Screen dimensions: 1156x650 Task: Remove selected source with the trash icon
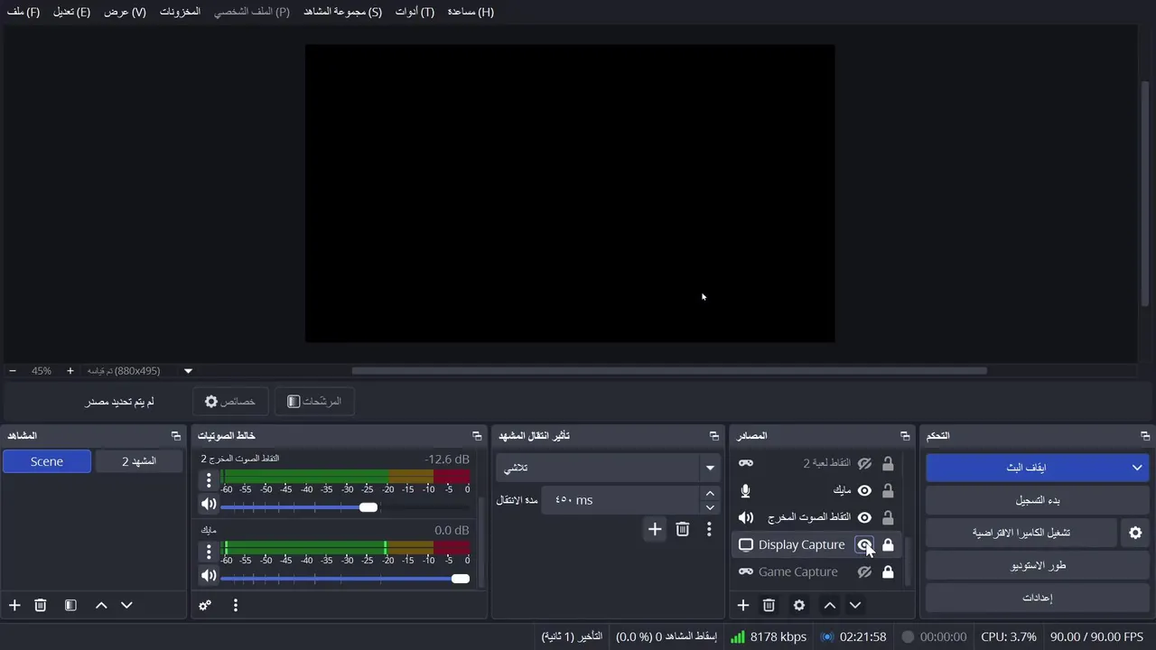tap(769, 605)
